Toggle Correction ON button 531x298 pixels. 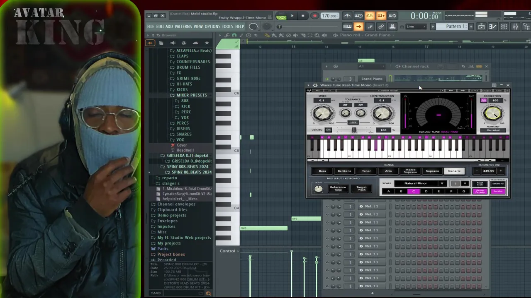click(484, 100)
